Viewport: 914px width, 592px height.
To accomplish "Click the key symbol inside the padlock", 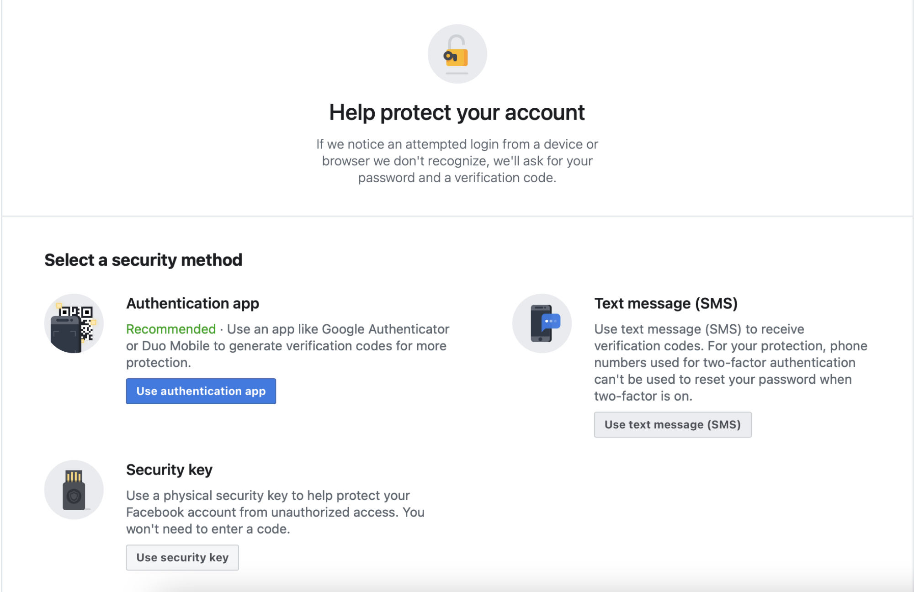I will pos(450,57).
